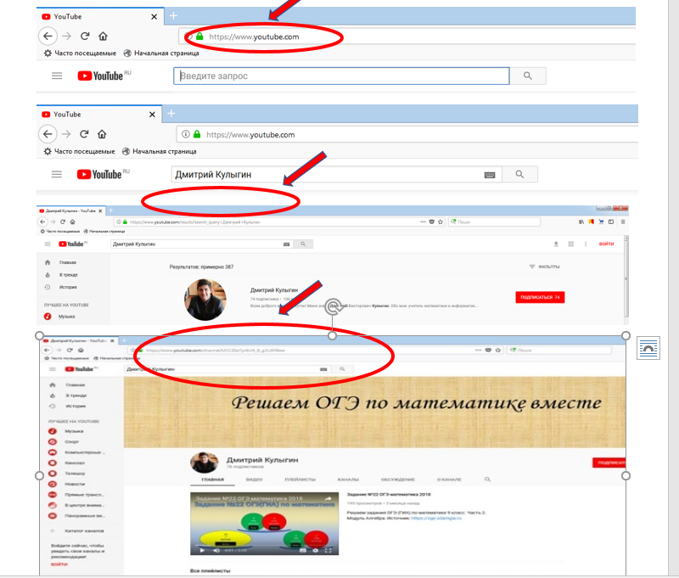Open the hamburger menu beside the topmost YouTube logo

point(57,76)
